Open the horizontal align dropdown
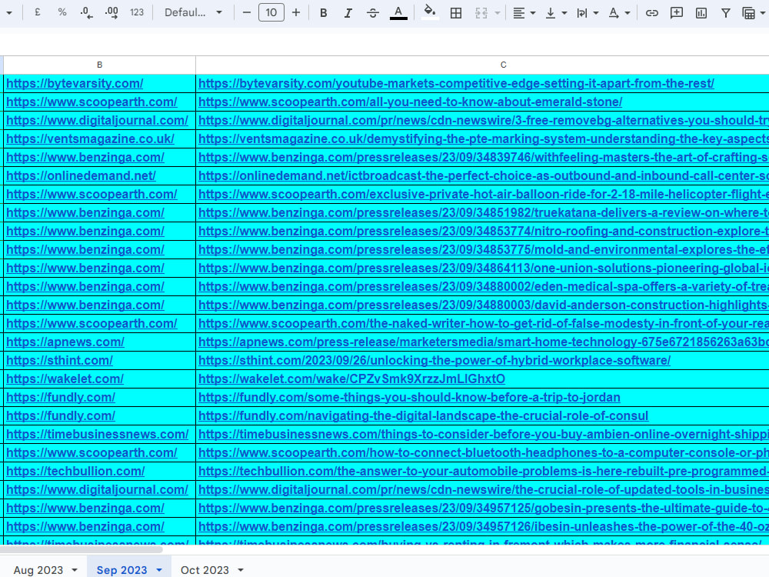 (x=523, y=13)
